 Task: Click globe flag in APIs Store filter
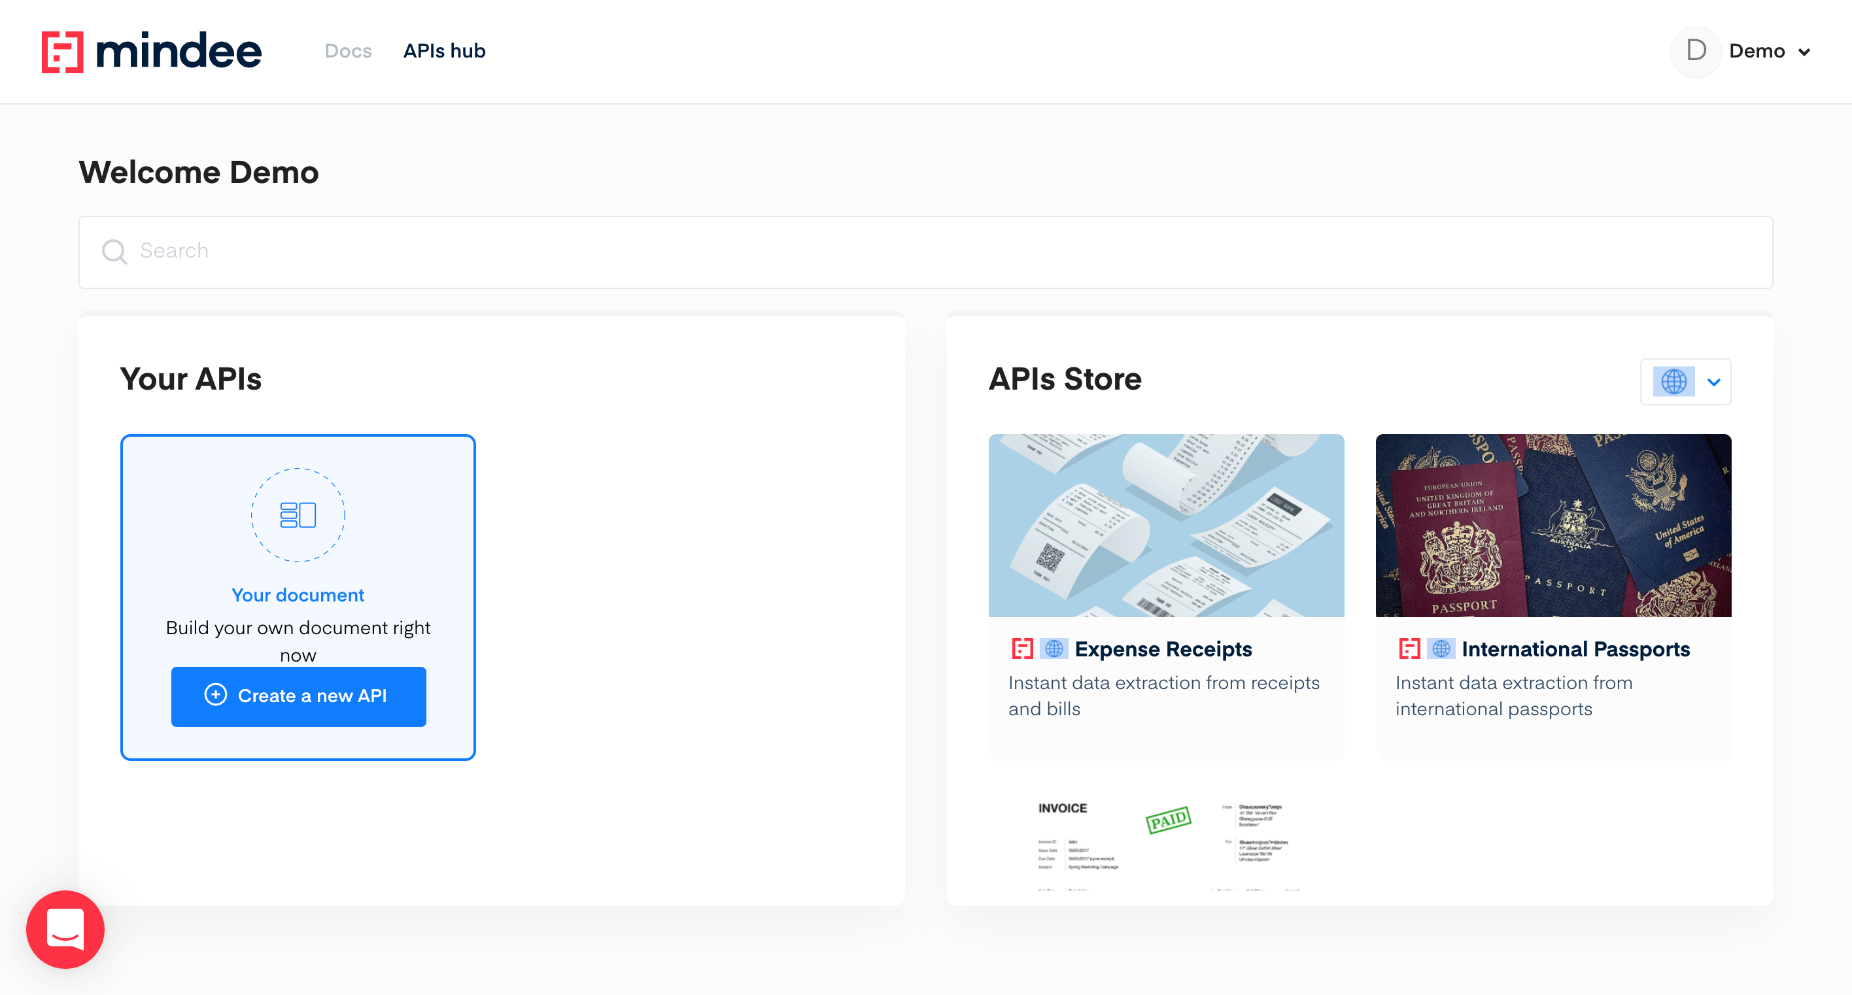coord(1673,382)
